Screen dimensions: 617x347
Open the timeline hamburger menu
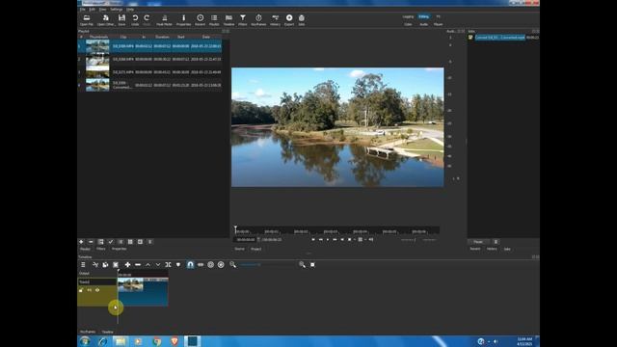pos(83,265)
